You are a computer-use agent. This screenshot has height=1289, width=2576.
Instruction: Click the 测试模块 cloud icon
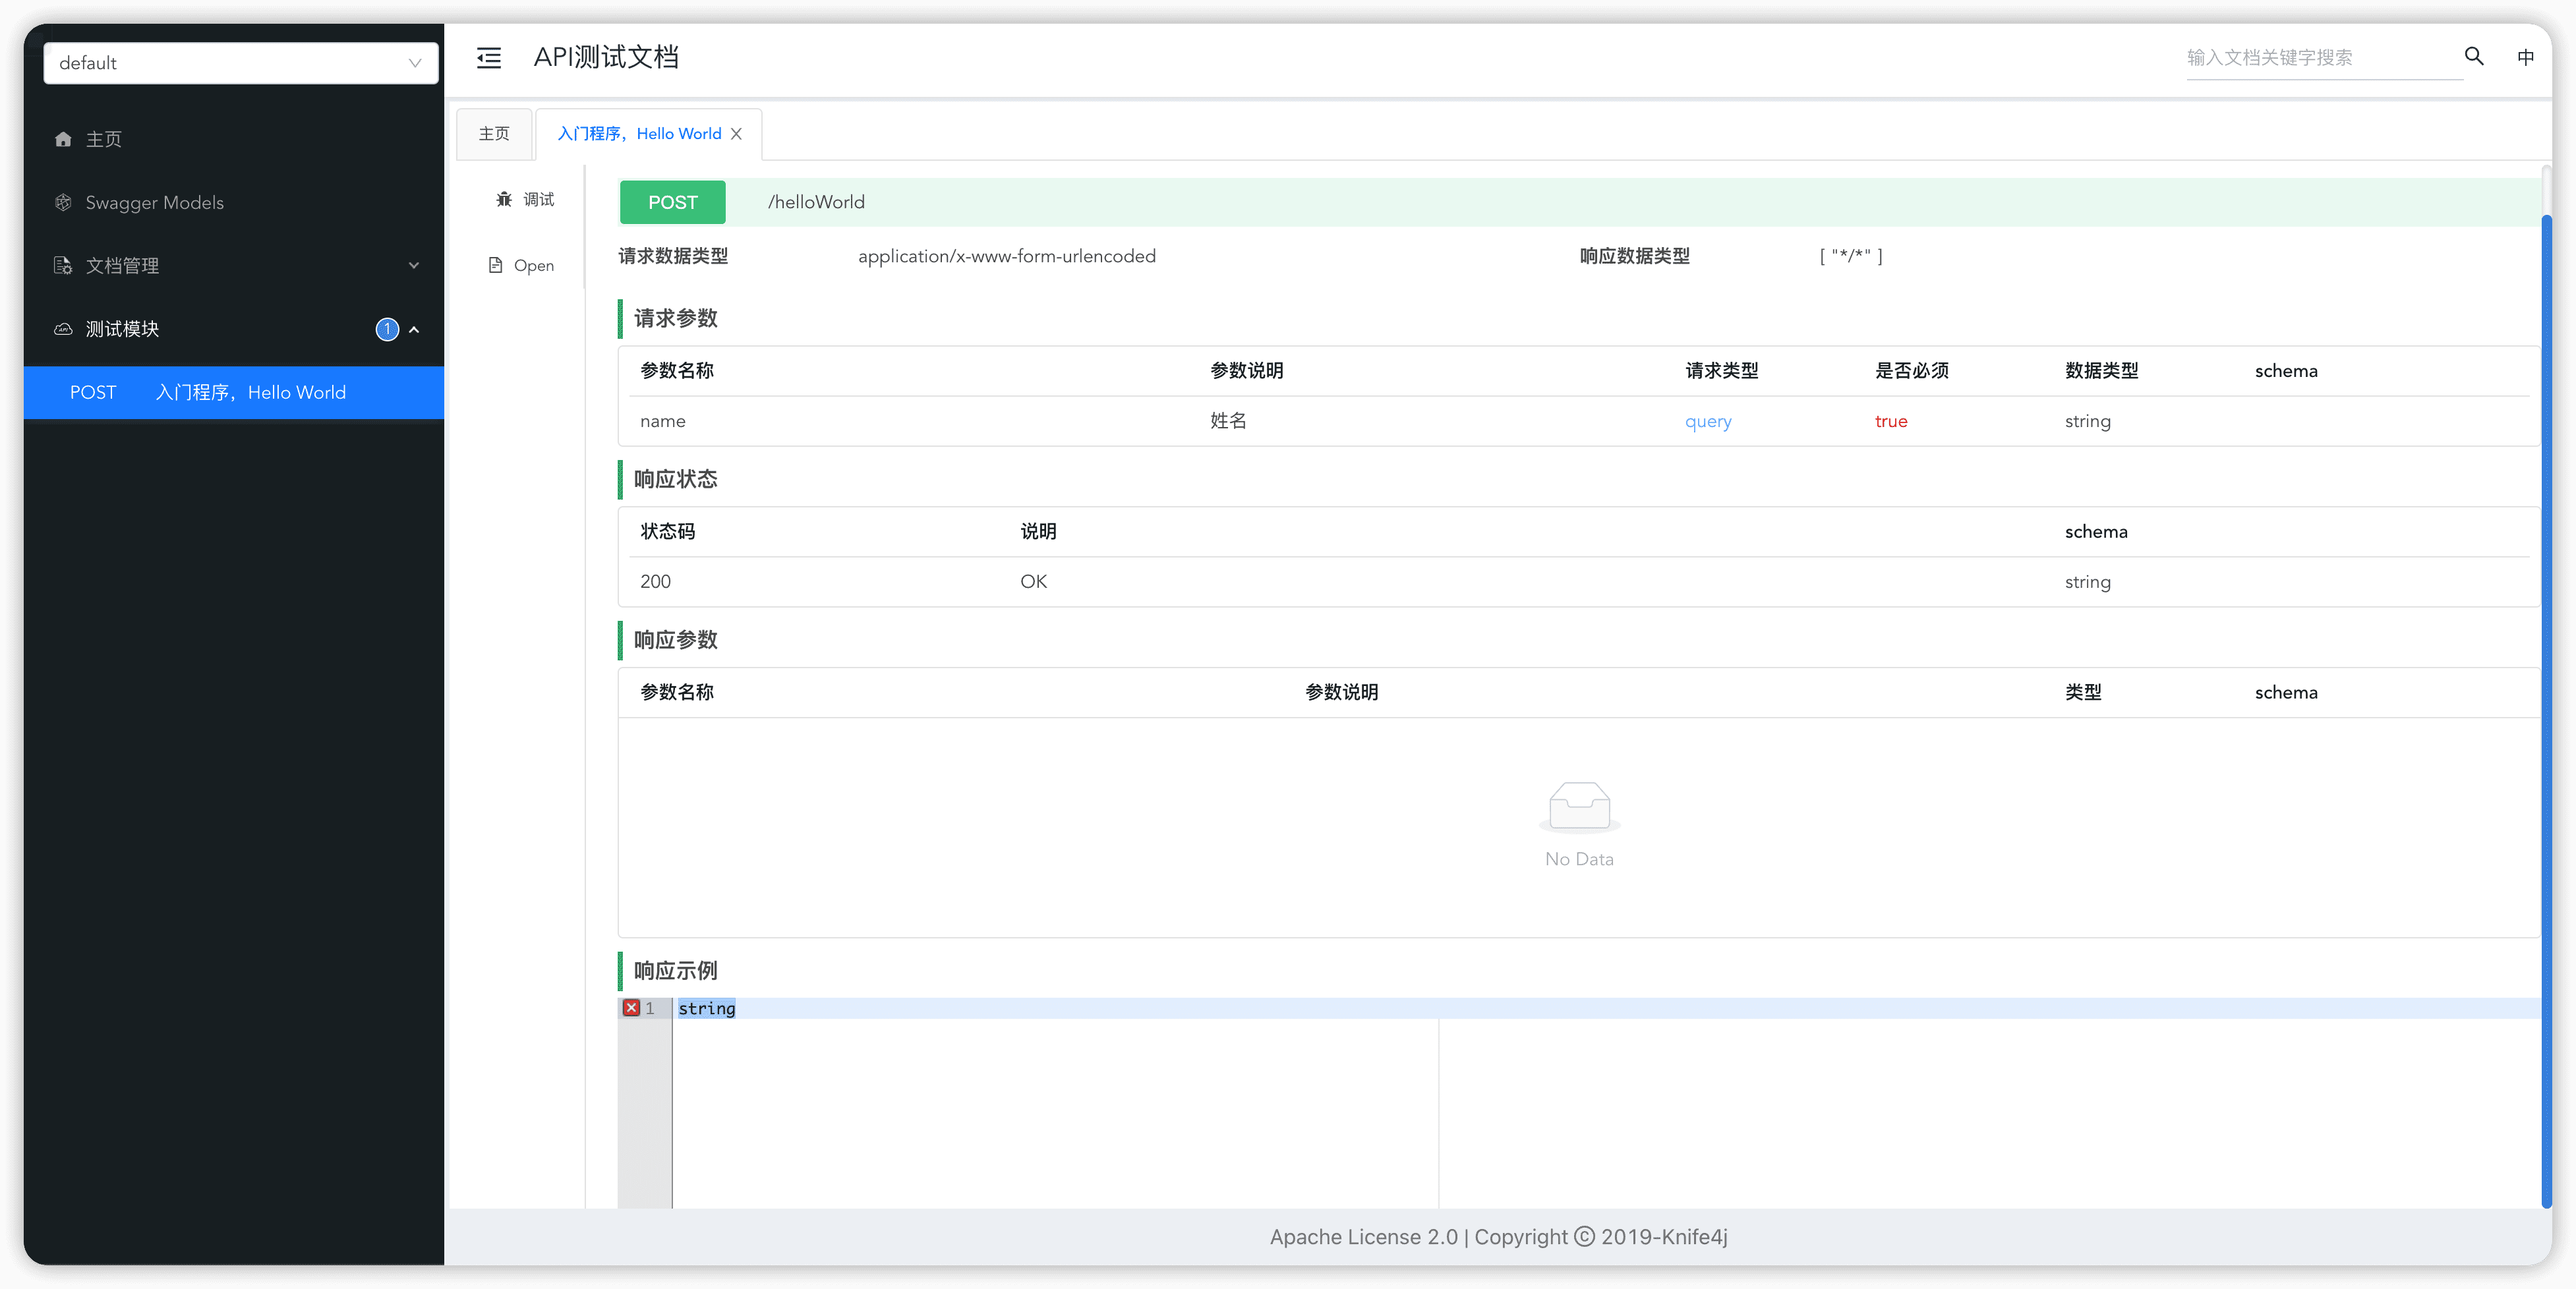(63, 329)
